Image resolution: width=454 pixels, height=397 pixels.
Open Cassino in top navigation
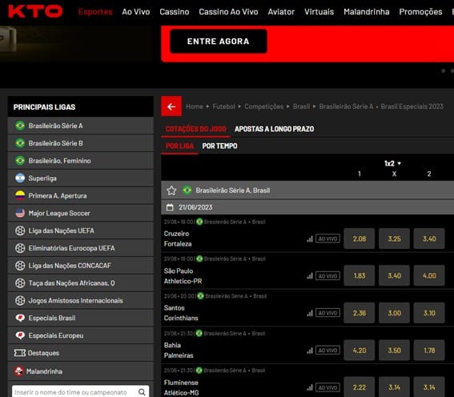175,11
